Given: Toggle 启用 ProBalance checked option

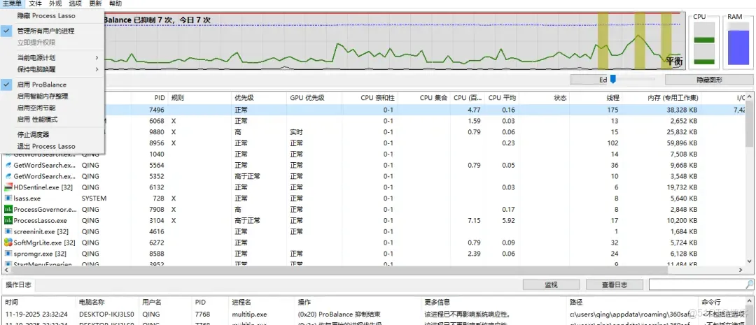Looking at the screenshot, I should (x=52, y=85).
